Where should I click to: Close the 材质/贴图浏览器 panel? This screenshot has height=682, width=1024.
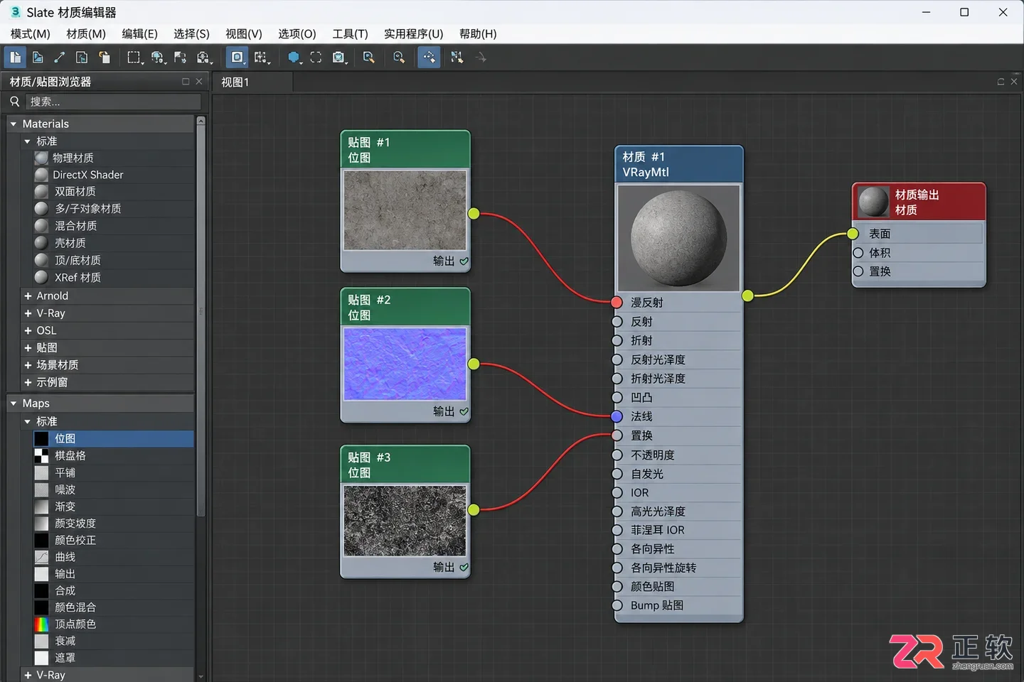(199, 82)
